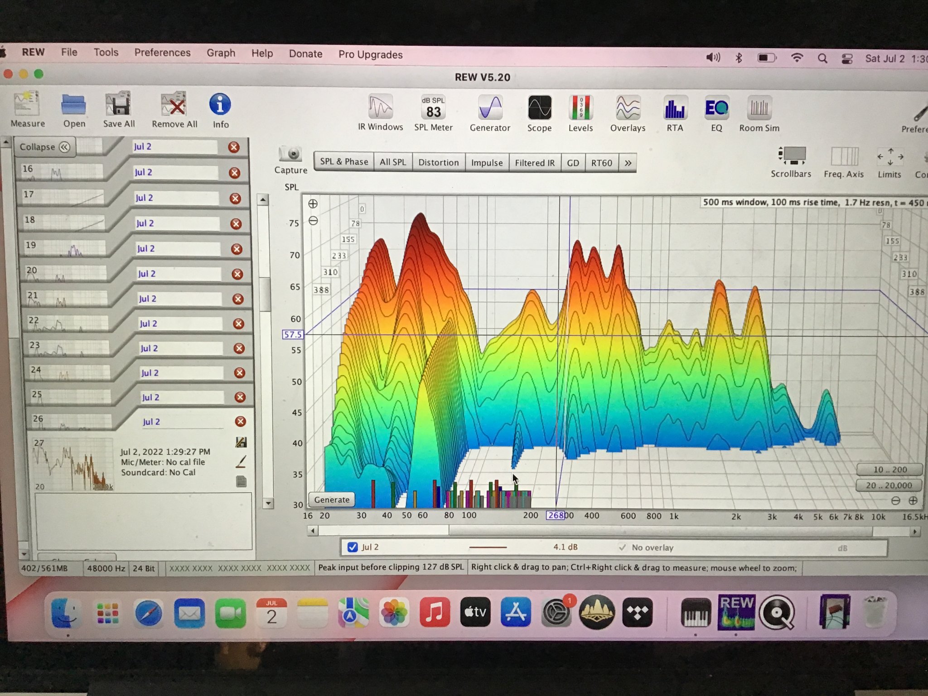Open the graph Limits control

889,162
